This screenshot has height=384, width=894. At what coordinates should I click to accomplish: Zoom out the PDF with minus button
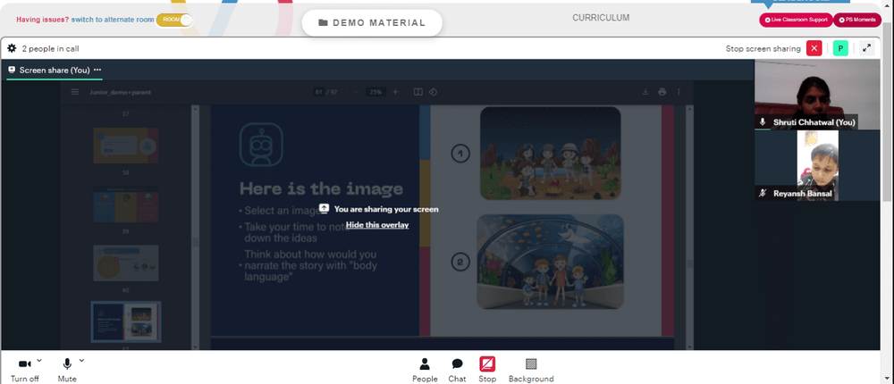[355, 92]
